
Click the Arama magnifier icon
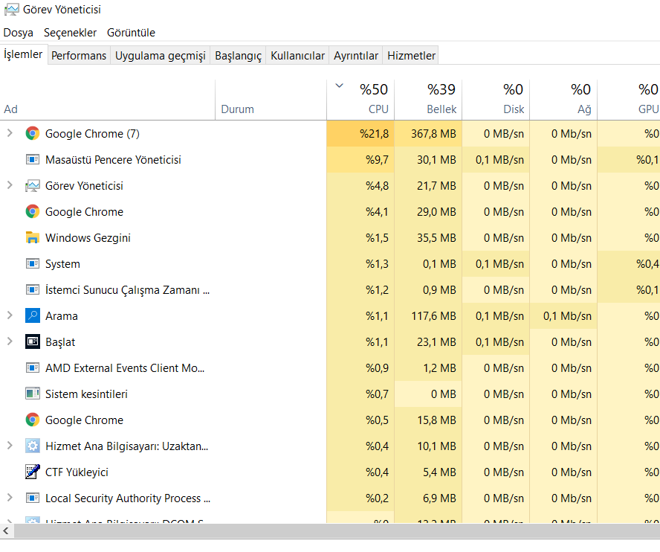[x=33, y=315]
